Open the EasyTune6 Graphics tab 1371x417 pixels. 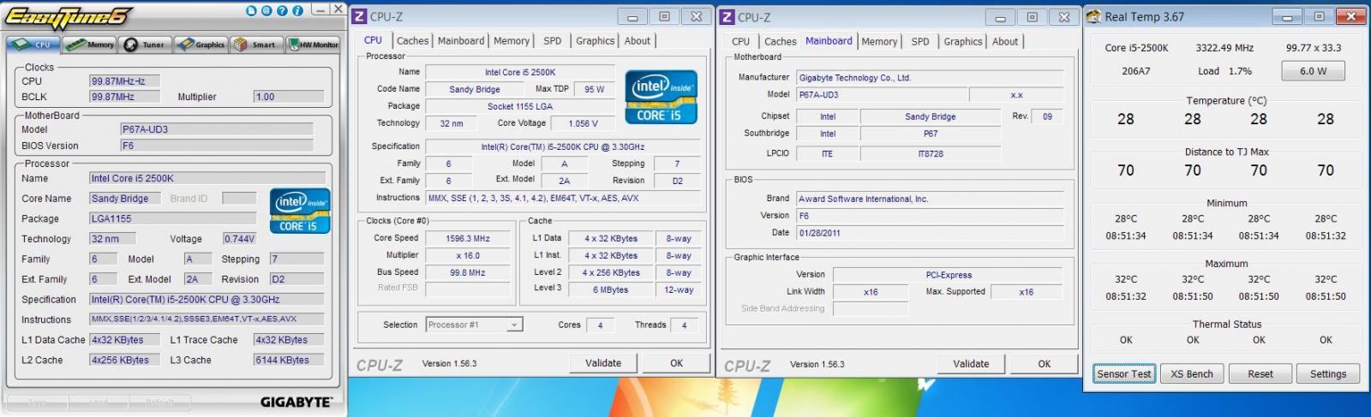[x=201, y=45]
